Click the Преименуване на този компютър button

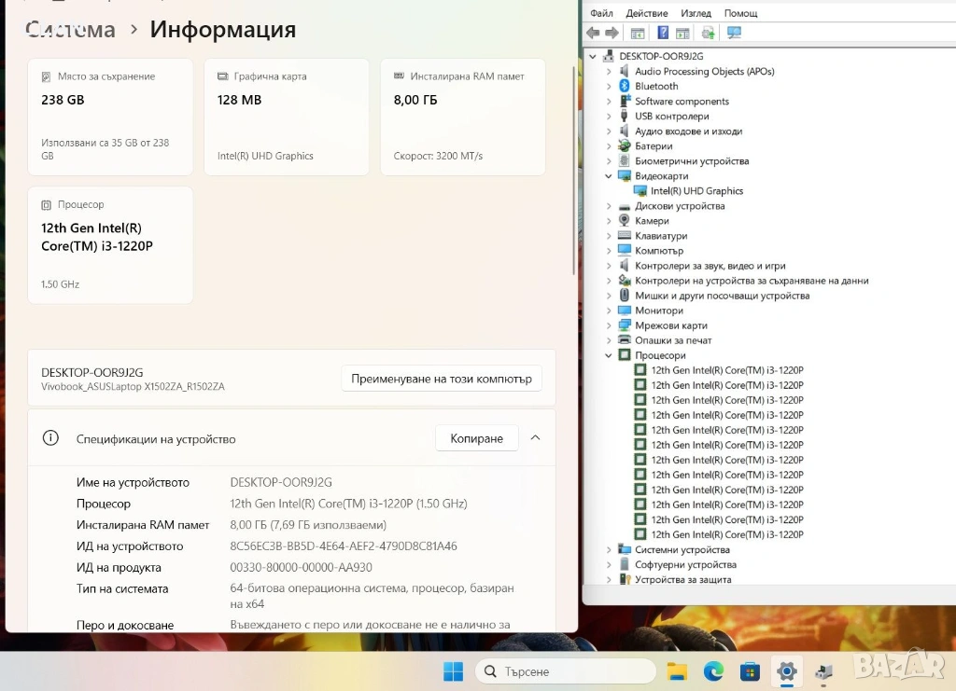pos(441,379)
